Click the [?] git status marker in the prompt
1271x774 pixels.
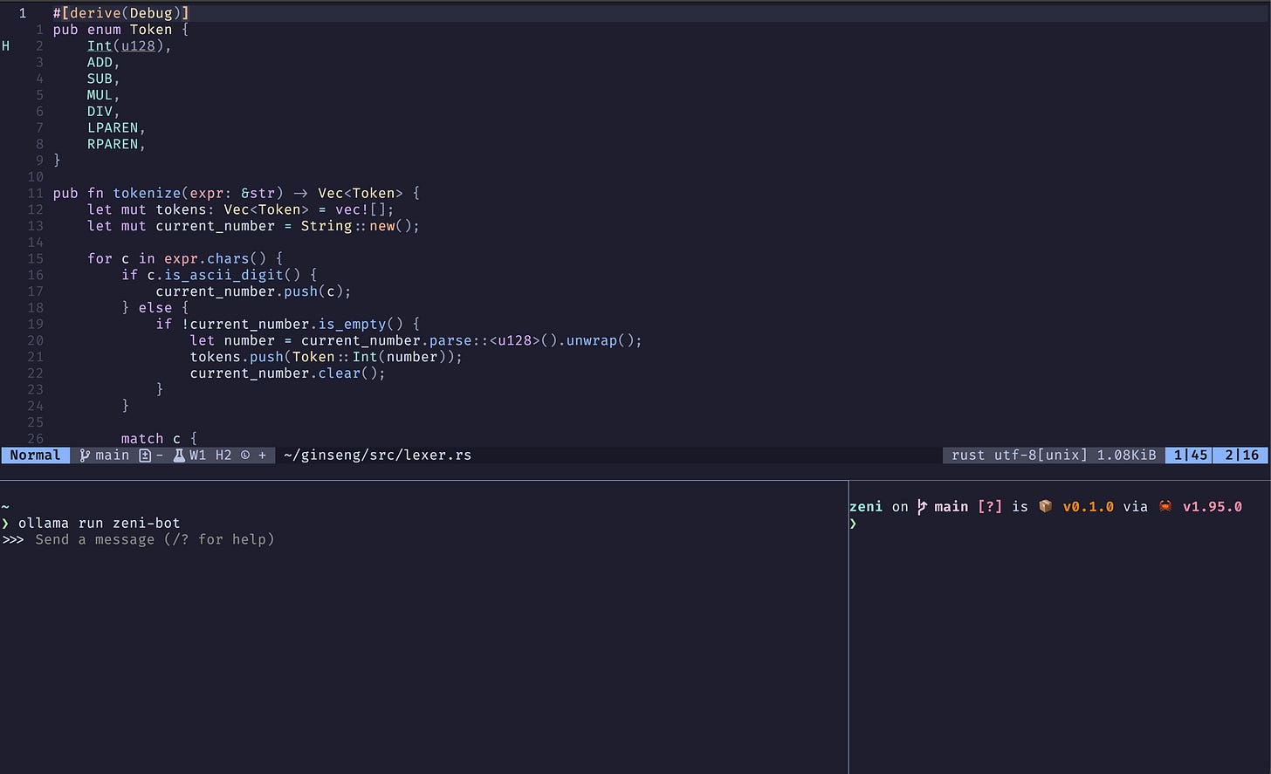(990, 507)
